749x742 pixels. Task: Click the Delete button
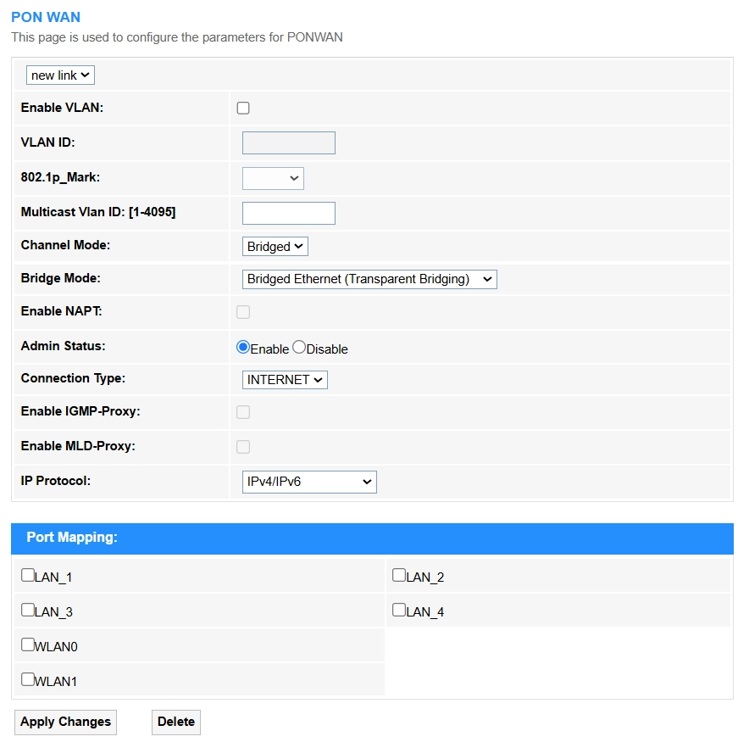pos(176,722)
